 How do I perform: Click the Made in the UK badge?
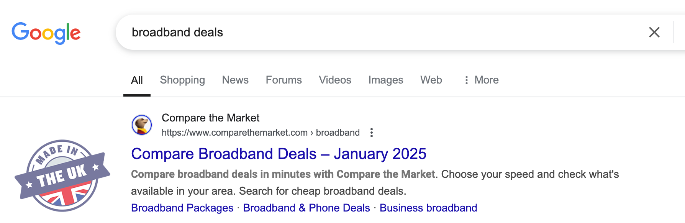(x=62, y=175)
